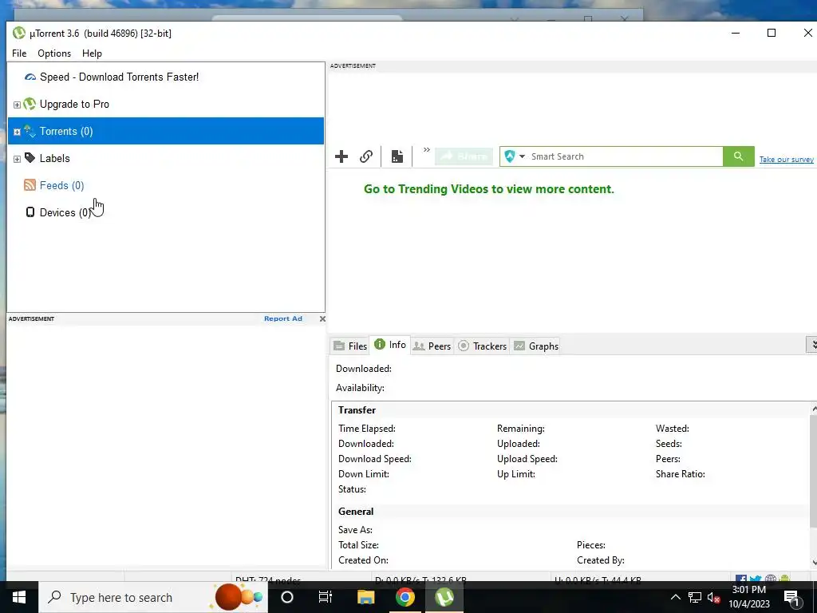817x613 pixels.
Task: Click the network tray icon
Action: tap(695, 597)
